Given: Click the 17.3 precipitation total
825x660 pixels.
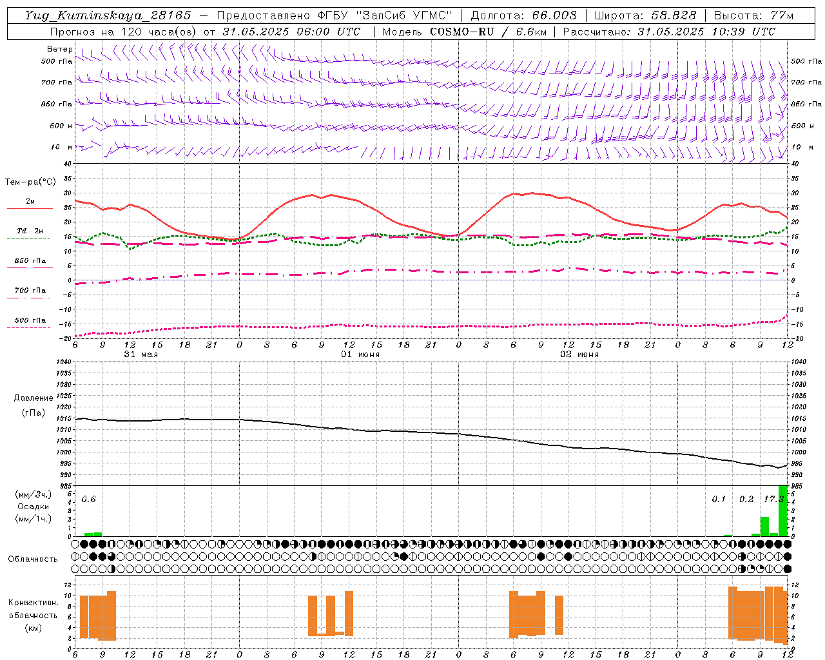Looking at the screenshot, I should click(773, 500).
